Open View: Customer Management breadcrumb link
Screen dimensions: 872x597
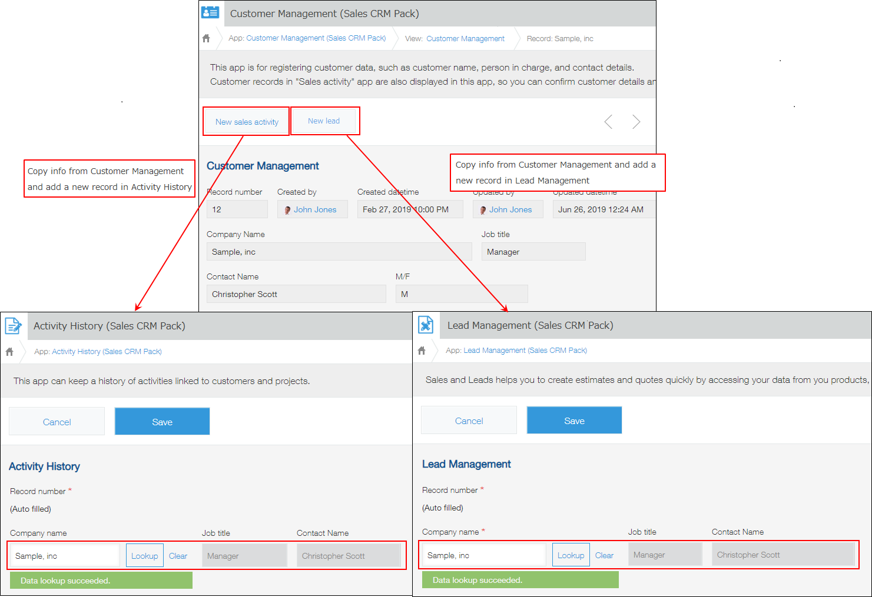(x=465, y=38)
